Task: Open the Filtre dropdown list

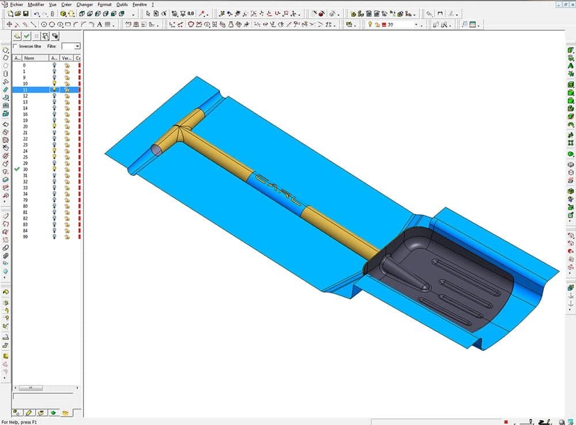Action: tap(77, 46)
